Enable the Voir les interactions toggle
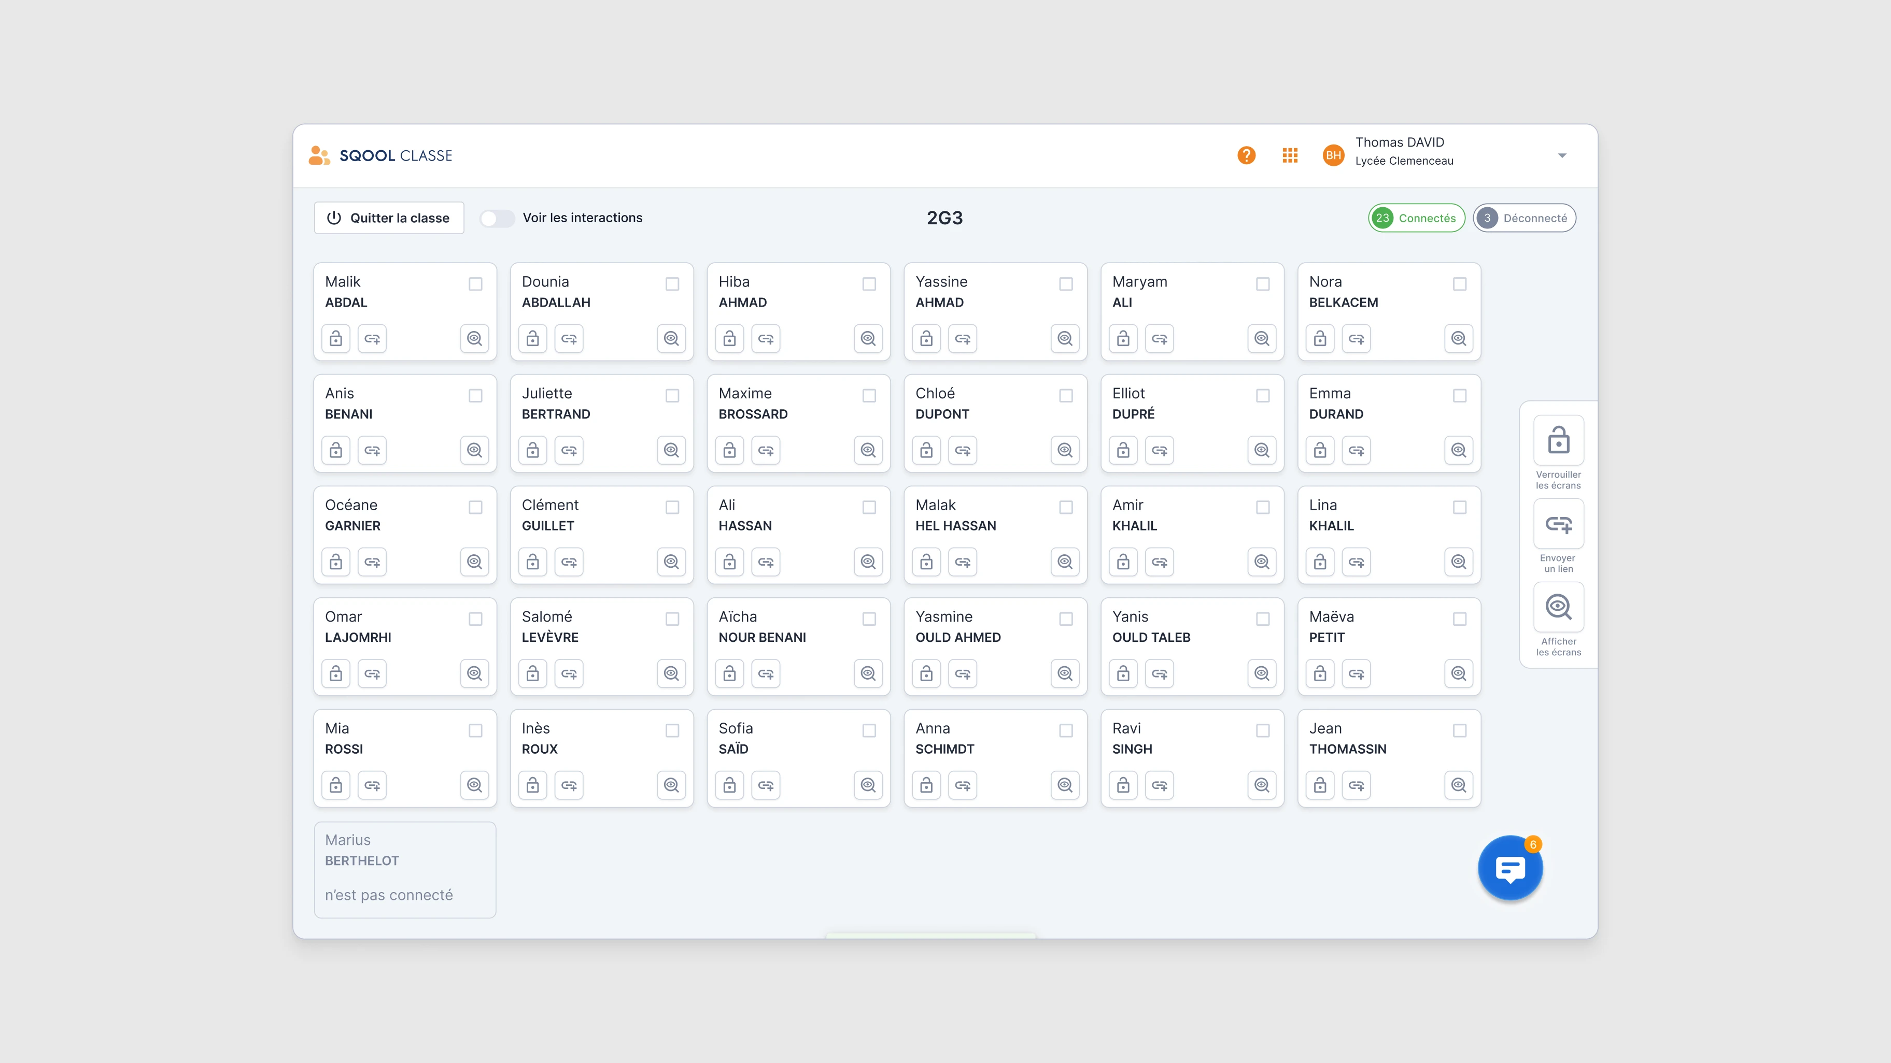The image size is (1891, 1063). coord(497,218)
